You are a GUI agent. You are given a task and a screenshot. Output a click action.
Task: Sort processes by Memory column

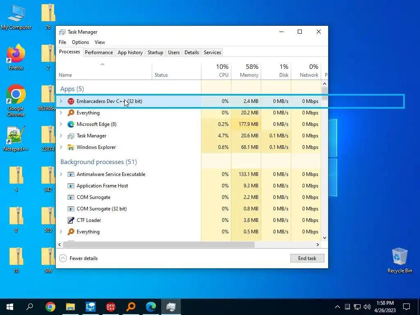(x=246, y=71)
